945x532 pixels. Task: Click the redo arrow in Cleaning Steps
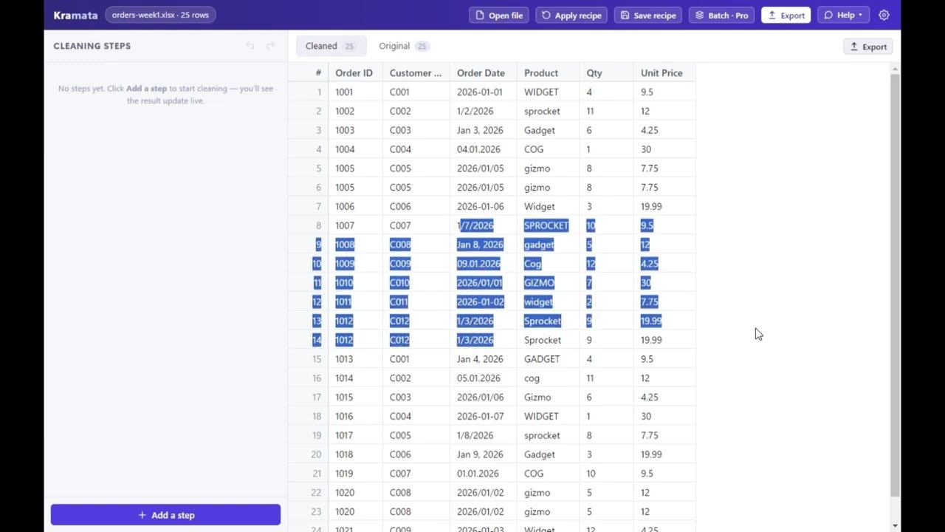point(270,46)
